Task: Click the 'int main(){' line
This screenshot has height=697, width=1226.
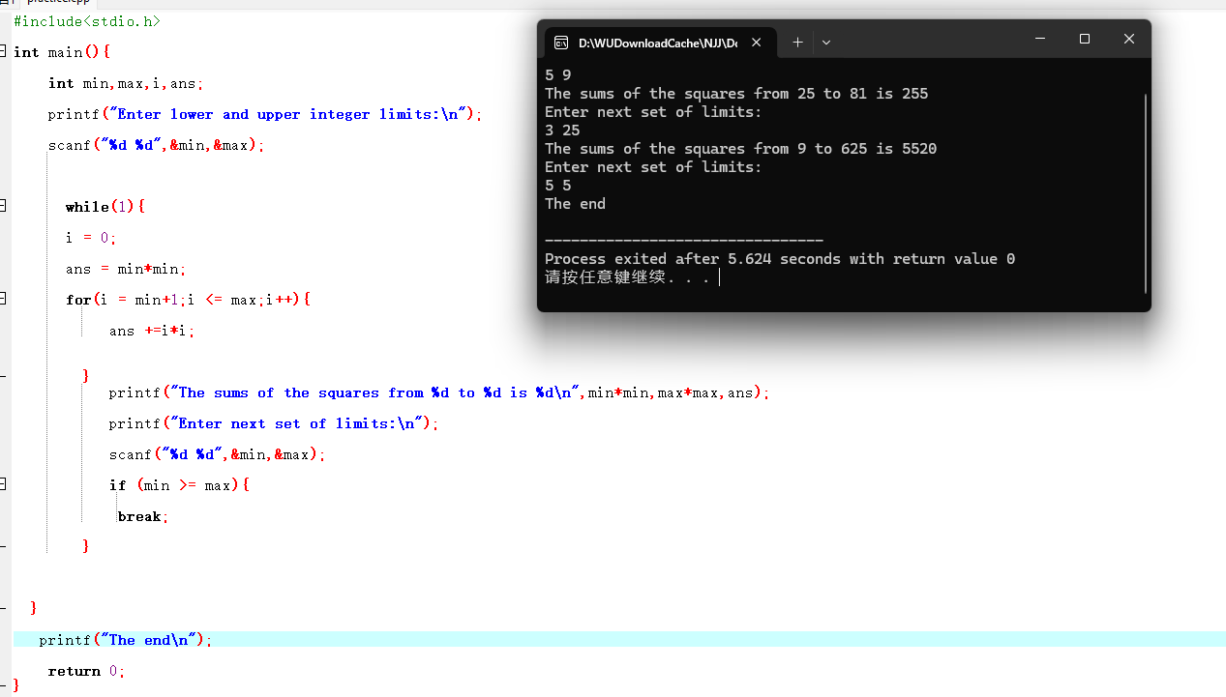Action: click(x=63, y=52)
